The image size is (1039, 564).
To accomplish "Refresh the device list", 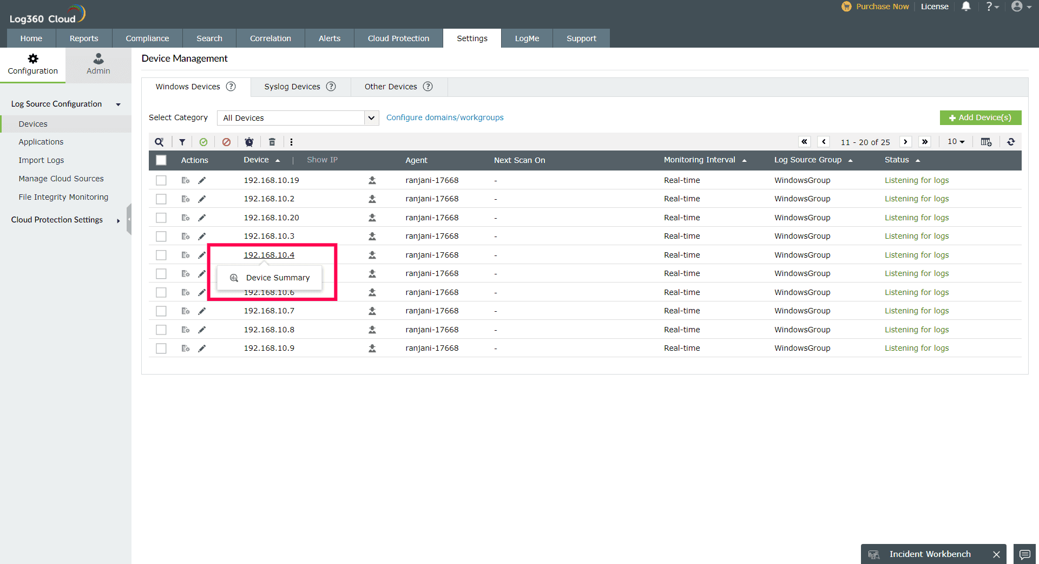I will pyautogui.click(x=1011, y=142).
